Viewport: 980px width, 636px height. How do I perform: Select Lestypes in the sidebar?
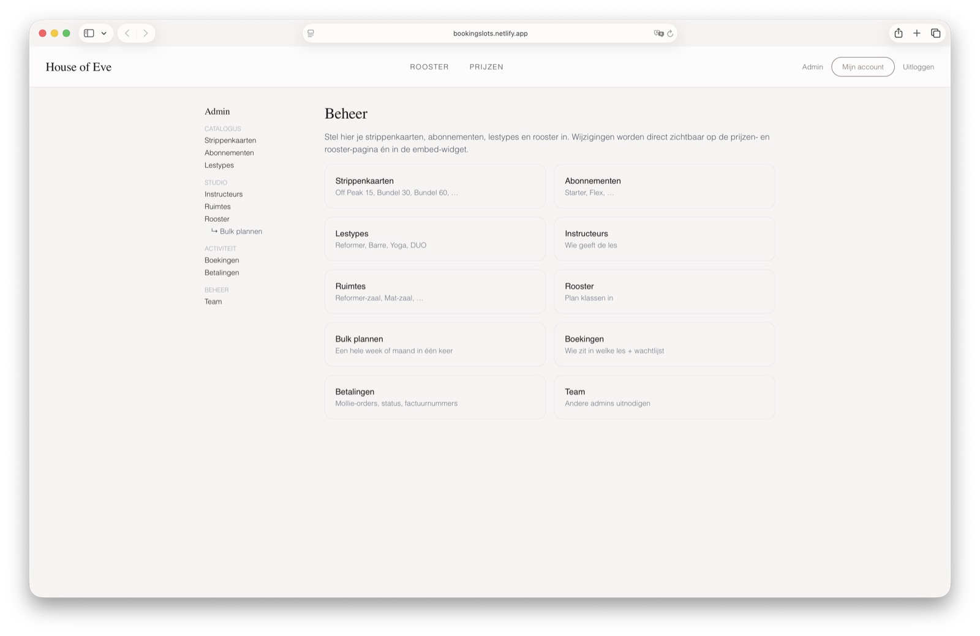click(219, 165)
